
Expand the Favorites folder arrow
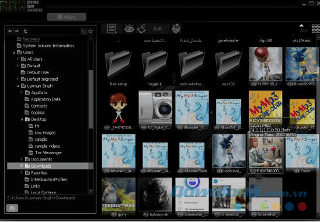click(22, 173)
